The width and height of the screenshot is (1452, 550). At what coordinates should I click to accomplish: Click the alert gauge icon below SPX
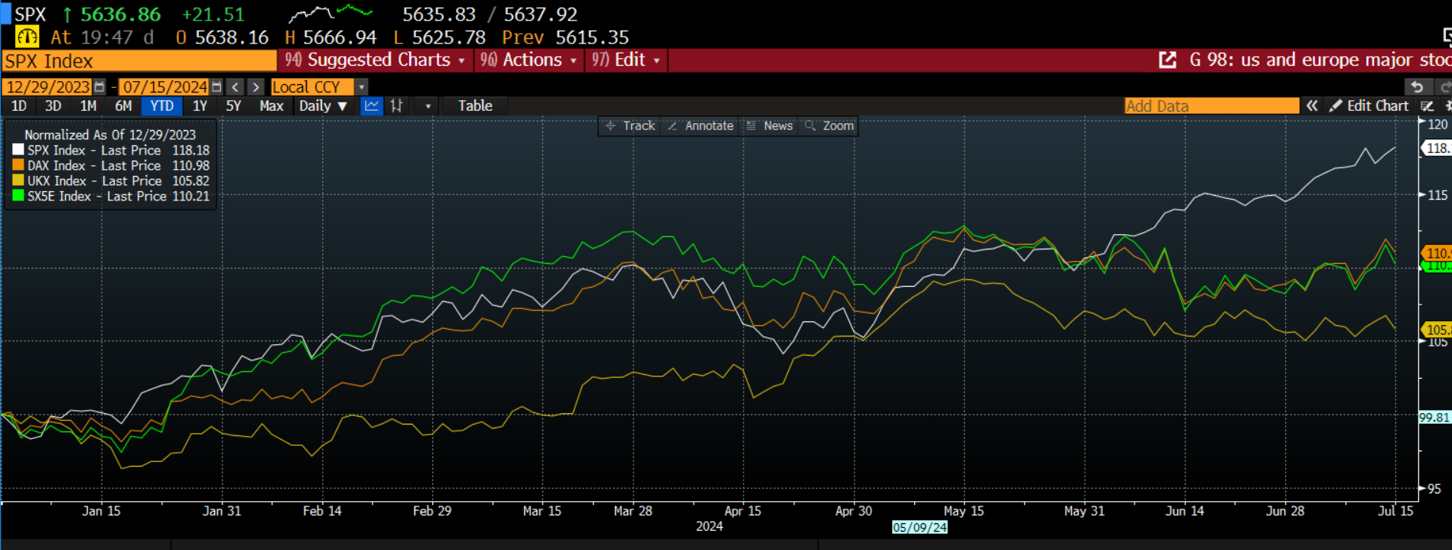click(27, 37)
